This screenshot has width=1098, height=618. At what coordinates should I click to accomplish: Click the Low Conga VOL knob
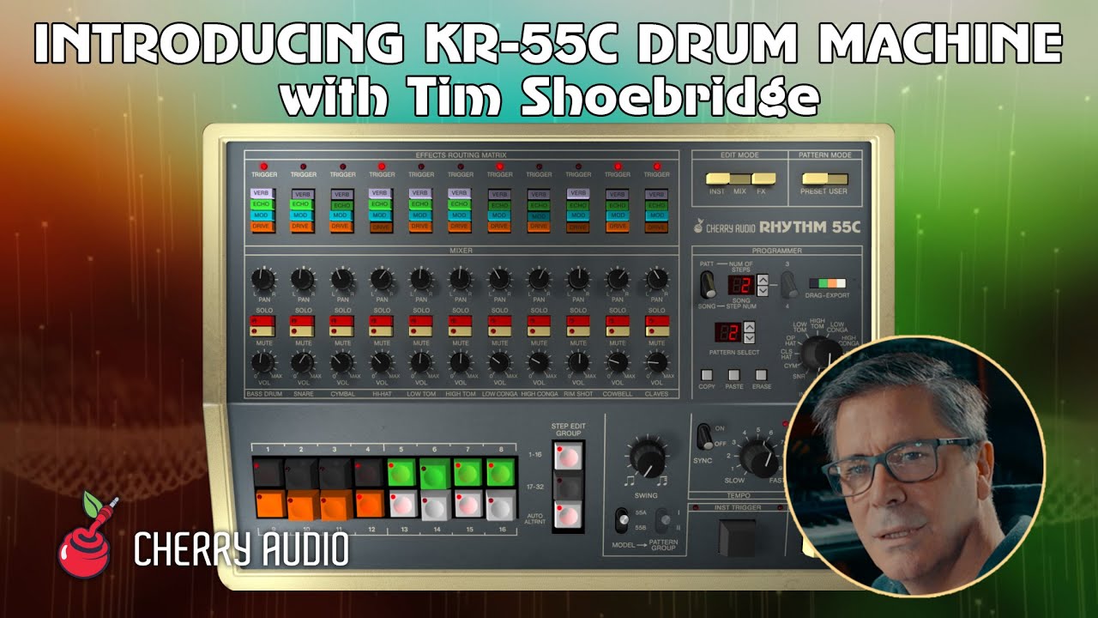(499, 362)
